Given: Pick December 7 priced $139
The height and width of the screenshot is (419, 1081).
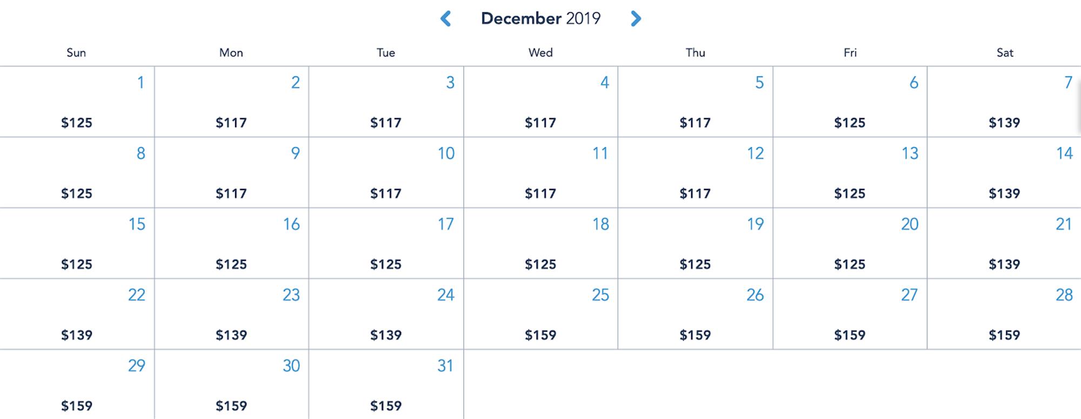Looking at the screenshot, I should [1004, 102].
